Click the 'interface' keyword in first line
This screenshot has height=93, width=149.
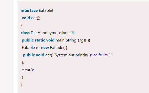click(29, 11)
